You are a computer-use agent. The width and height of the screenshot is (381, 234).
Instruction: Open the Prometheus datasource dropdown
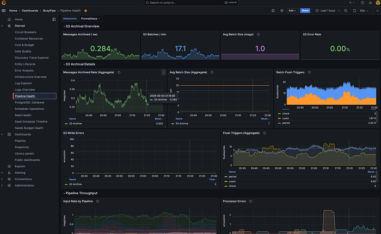[90, 18]
